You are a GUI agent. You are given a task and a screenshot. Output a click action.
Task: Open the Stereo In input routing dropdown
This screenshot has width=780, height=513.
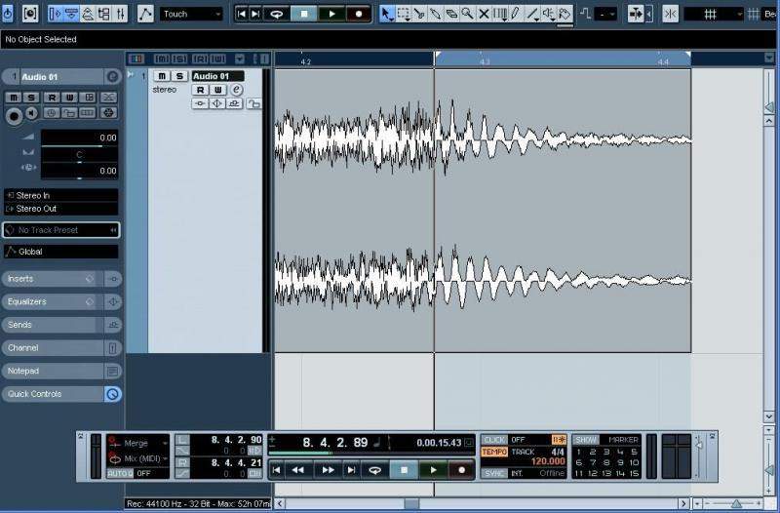[x=61, y=196]
